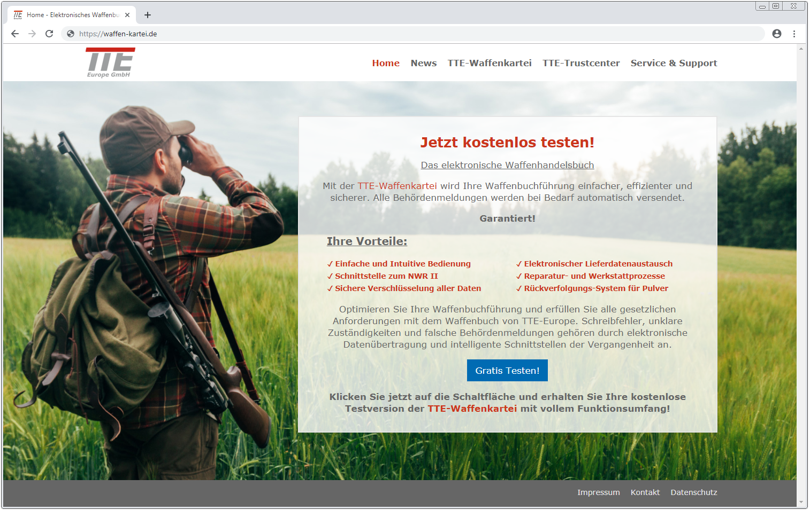Image resolution: width=810 pixels, height=510 pixels.
Task: Click Schnittstelle zum NWR II text
Action: tap(386, 276)
